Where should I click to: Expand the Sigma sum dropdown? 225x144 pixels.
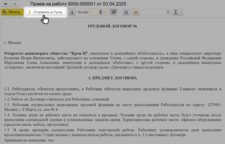tap(178, 13)
